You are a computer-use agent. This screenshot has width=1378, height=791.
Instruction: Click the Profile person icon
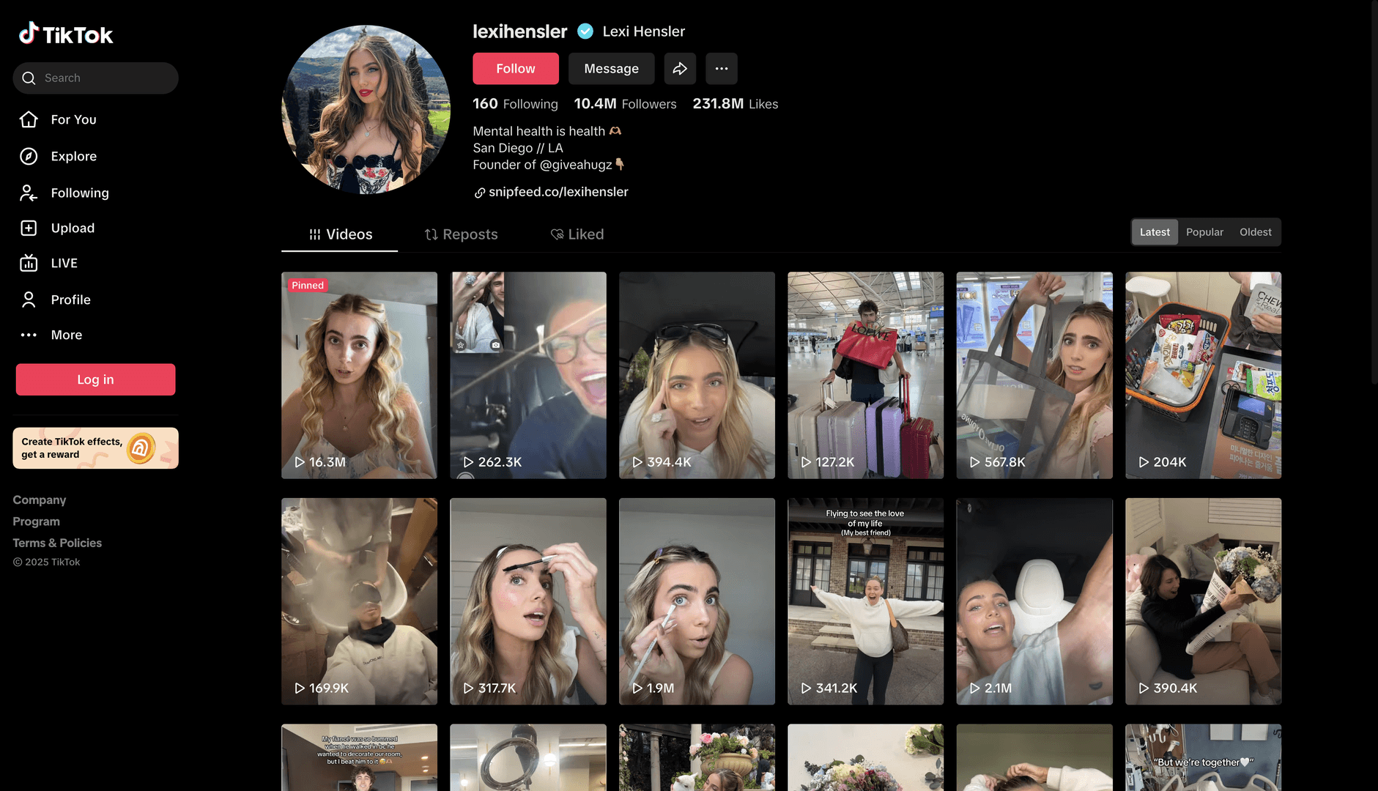click(x=29, y=300)
